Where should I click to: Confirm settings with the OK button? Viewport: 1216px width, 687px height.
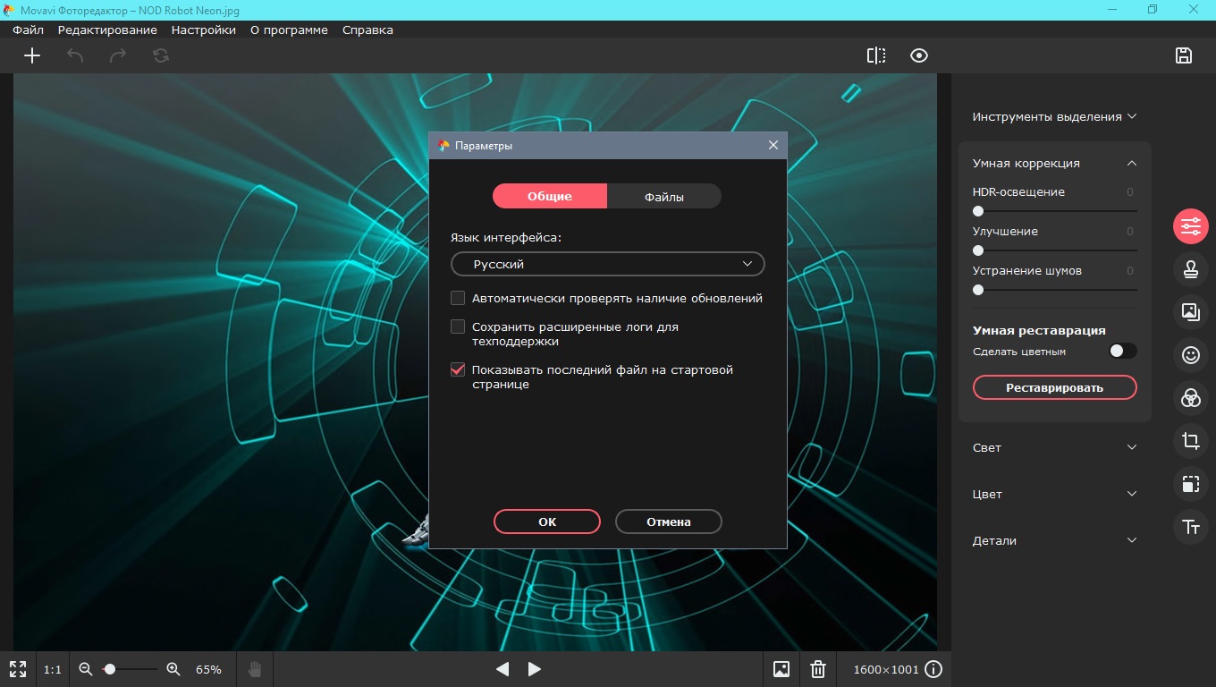point(547,522)
